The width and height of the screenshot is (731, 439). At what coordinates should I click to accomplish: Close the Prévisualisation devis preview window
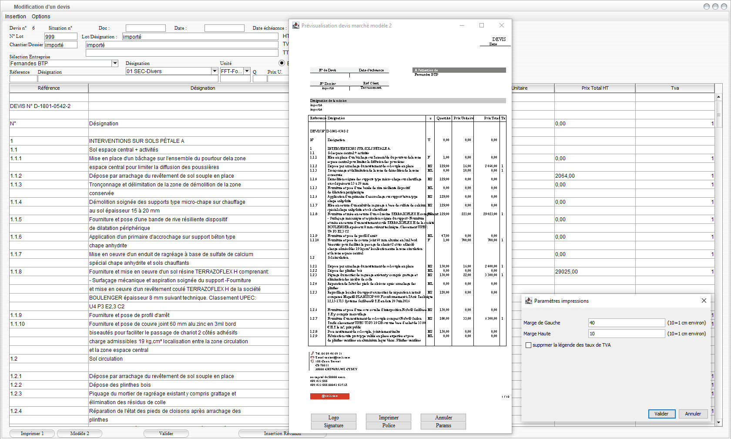(501, 25)
